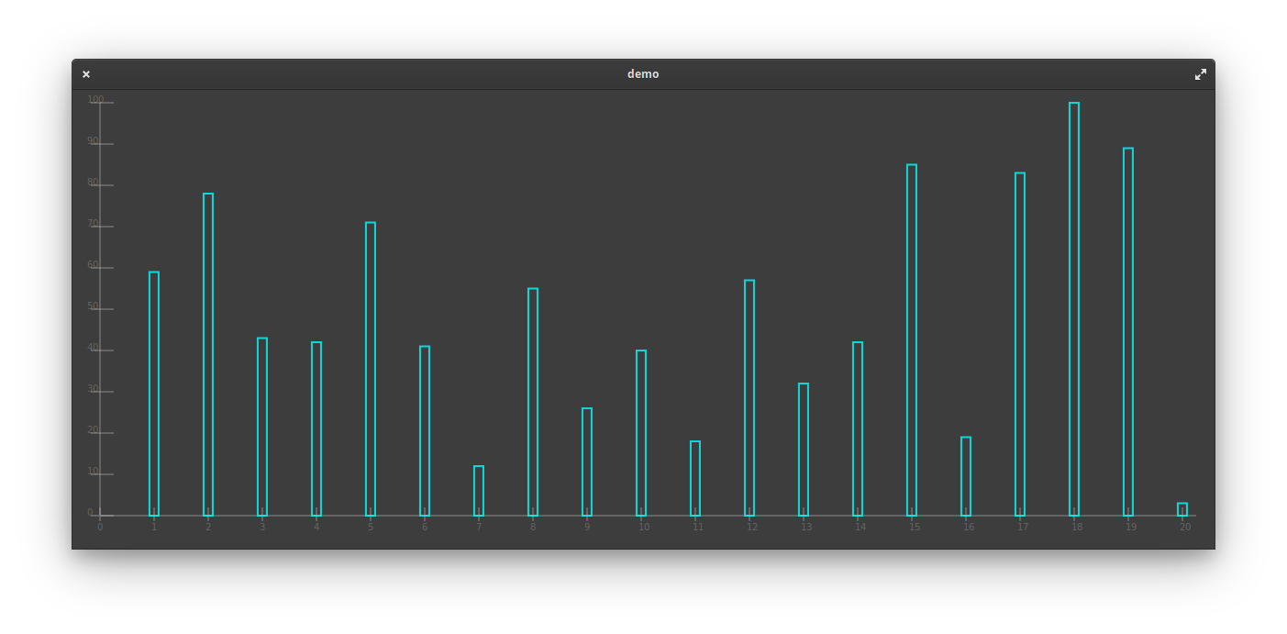Click the y-axis label 30
The height and width of the screenshot is (634, 1287).
94,388
